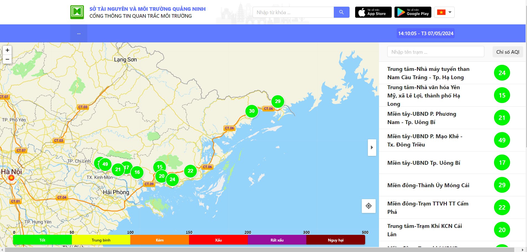Click AQI badge 15 in station list
The image size is (527, 252).
pos(502,95)
